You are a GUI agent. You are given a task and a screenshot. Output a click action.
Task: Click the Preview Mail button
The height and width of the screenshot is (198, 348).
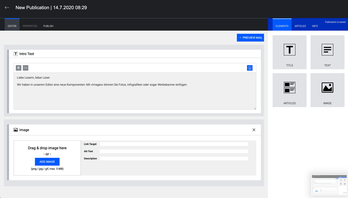pos(250,38)
